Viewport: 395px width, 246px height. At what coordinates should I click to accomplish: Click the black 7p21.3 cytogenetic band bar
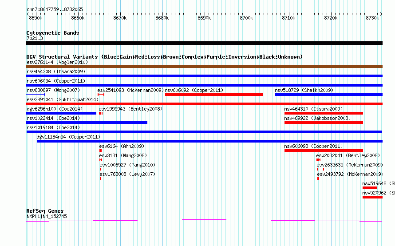(x=204, y=43)
